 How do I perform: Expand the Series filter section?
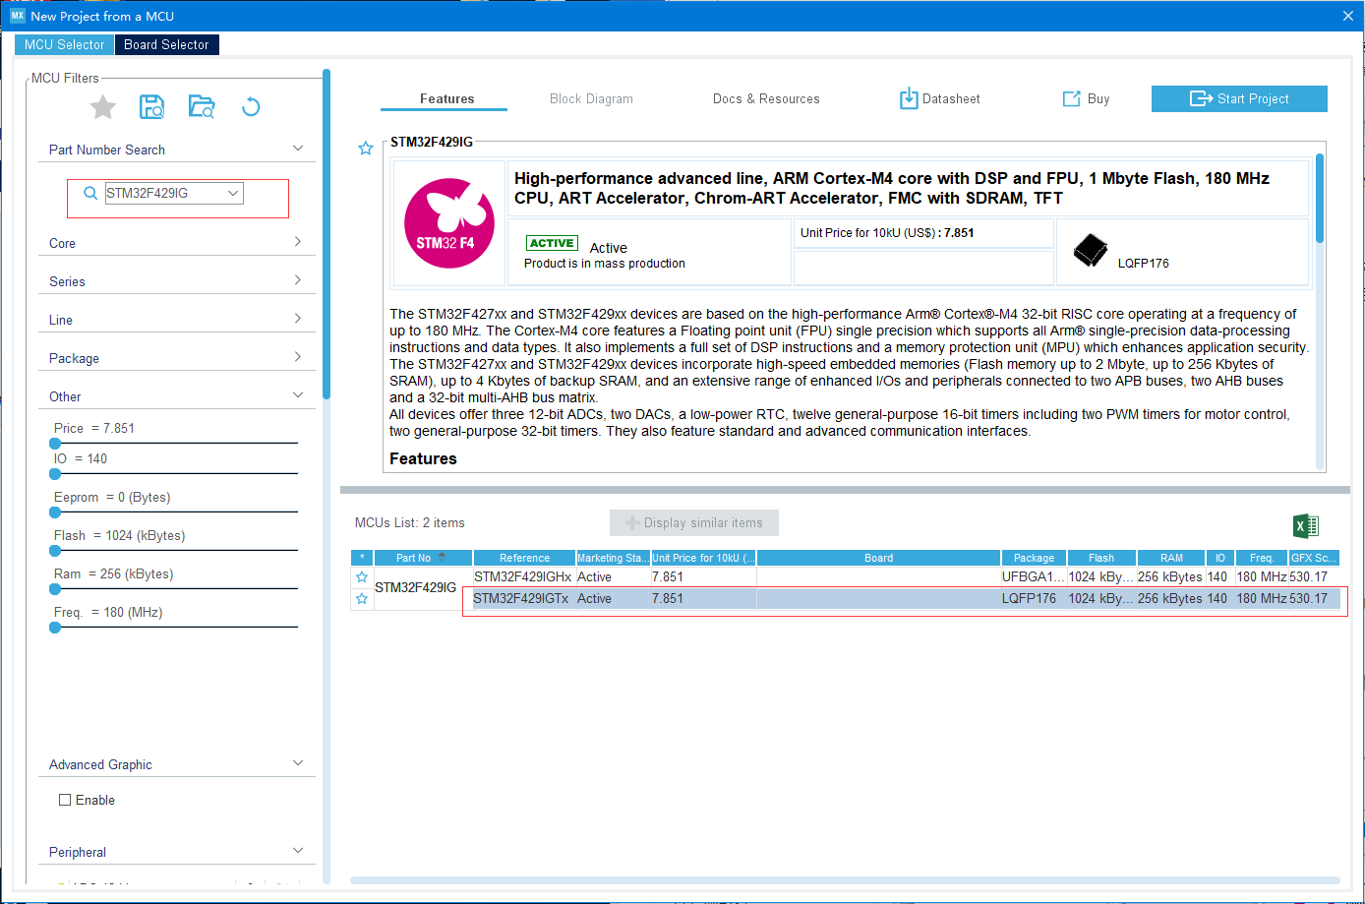[298, 280]
